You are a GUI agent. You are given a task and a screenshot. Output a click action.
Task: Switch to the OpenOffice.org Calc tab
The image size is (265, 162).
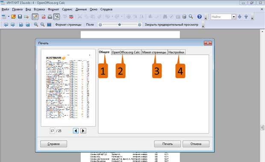(x=126, y=52)
